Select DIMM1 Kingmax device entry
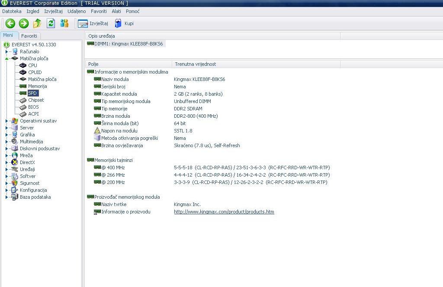Image resolution: width=443 pixels, height=287 pixels. [128, 44]
